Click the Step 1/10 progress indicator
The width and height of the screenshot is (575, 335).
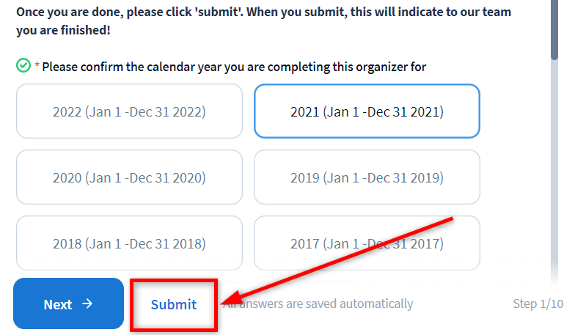(538, 303)
